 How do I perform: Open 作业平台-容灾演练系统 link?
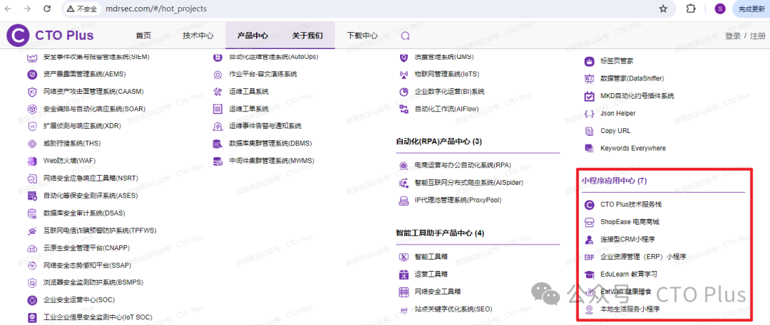(263, 75)
